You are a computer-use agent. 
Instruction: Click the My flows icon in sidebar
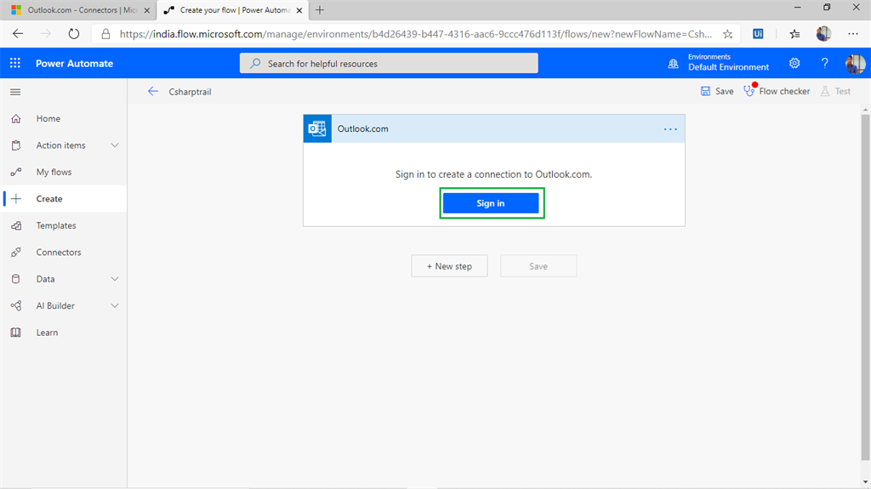click(16, 172)
